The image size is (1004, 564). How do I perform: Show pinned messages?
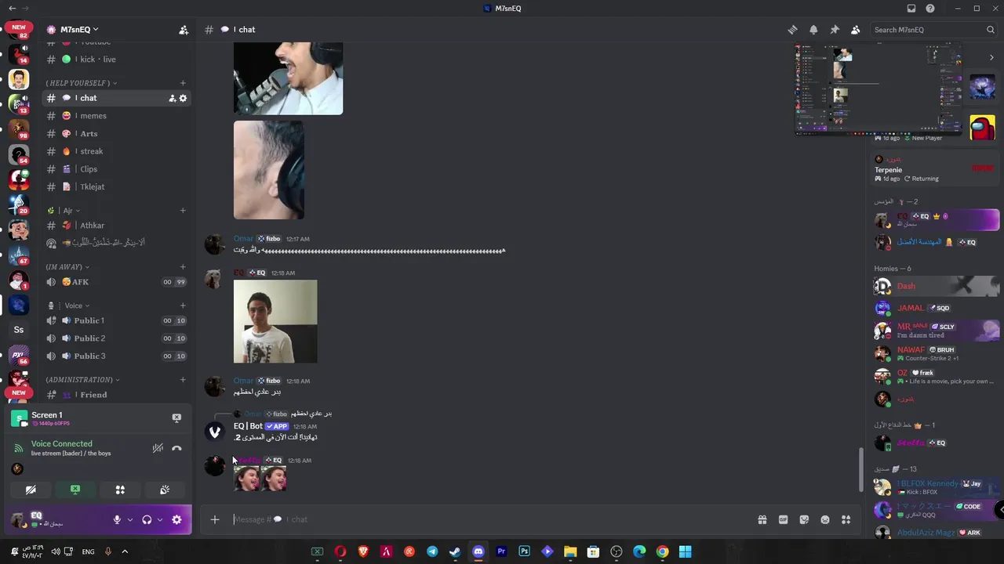835,30
